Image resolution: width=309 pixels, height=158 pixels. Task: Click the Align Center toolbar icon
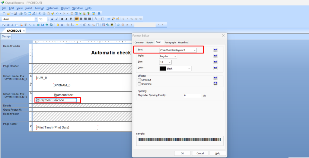coord(81,19)
